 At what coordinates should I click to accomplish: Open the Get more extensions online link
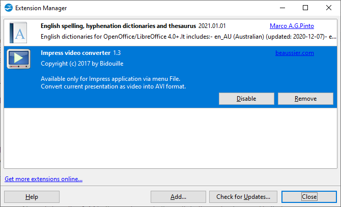click(x=43, y=179)
